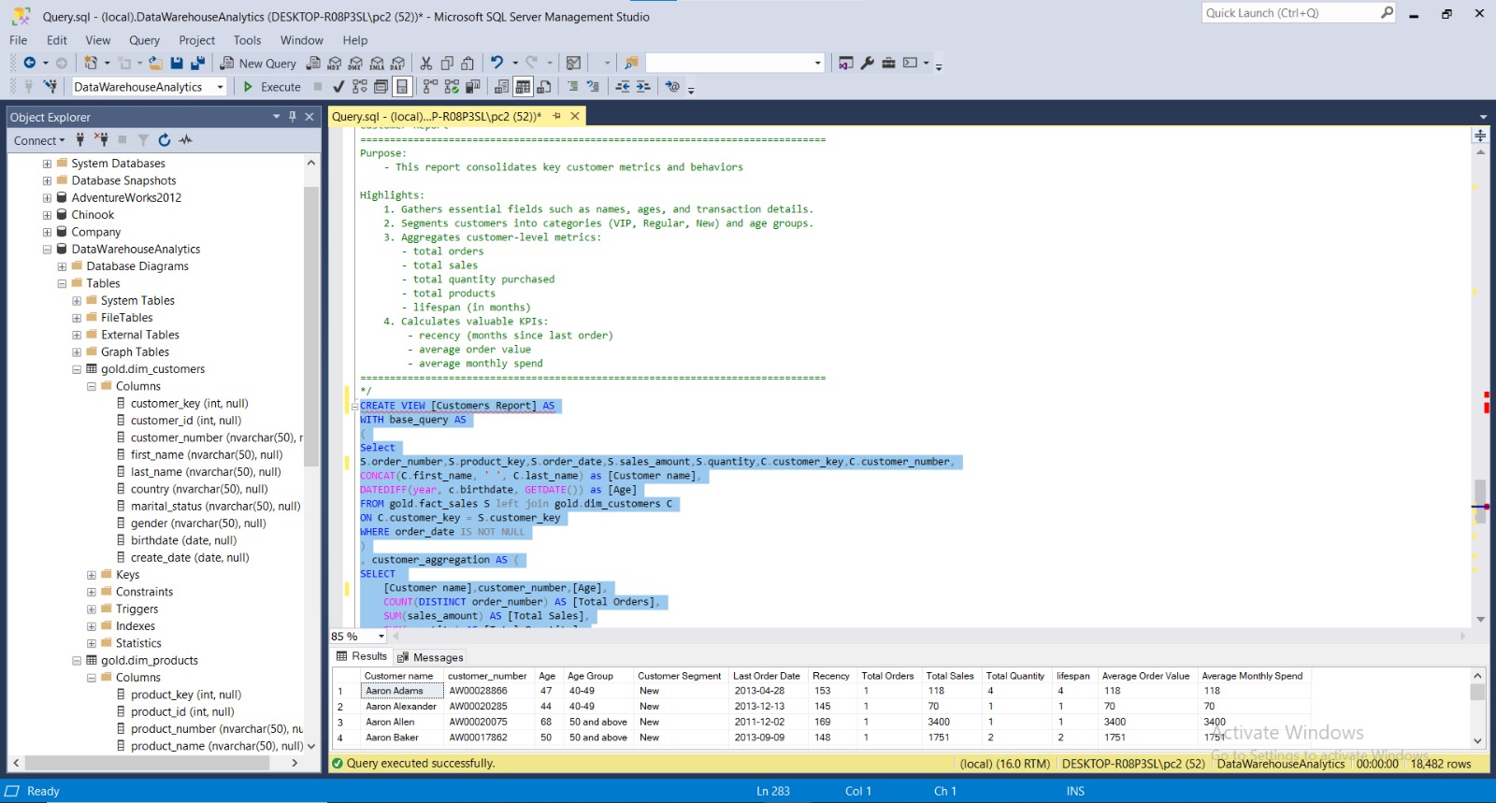Switch to the Messages tab

click(x=430, y=657)
